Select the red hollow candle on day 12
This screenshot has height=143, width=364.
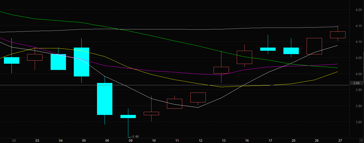click(198, 97)
